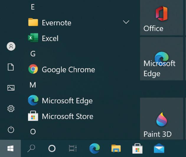Select the Excel label in app list
Screen dimensions: 186x157
pyautogui.click(x=50, y=38)
